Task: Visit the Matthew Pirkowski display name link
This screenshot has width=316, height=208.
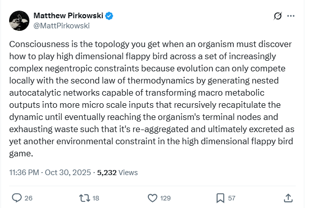Action: click(67, 16)
